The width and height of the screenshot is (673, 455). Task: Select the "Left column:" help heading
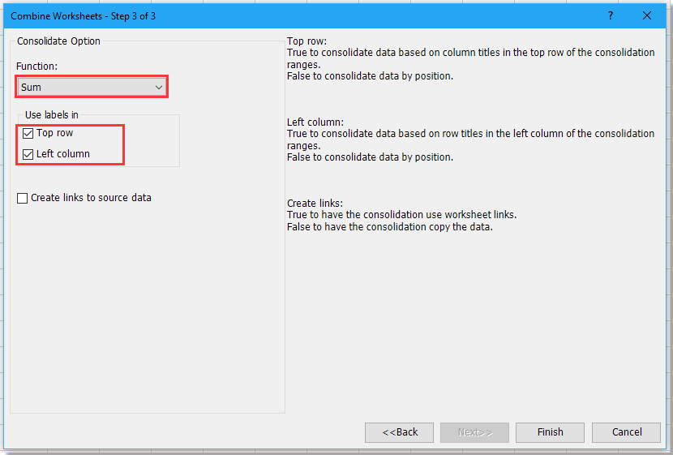pos(315,122)
